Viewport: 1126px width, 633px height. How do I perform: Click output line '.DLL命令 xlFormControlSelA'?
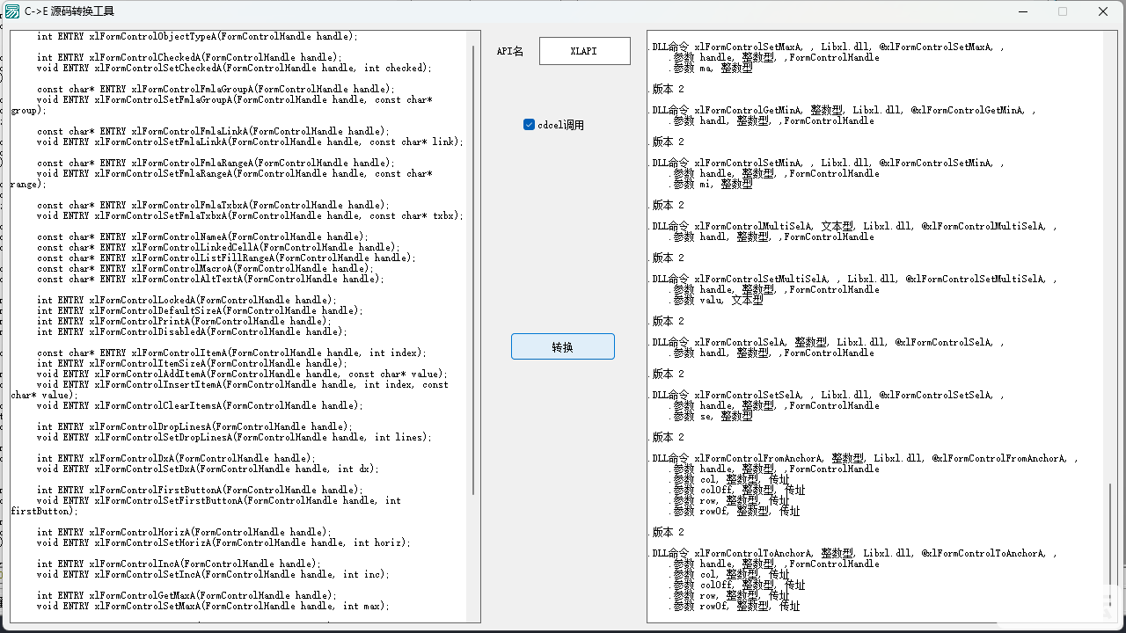coord(826,342)
